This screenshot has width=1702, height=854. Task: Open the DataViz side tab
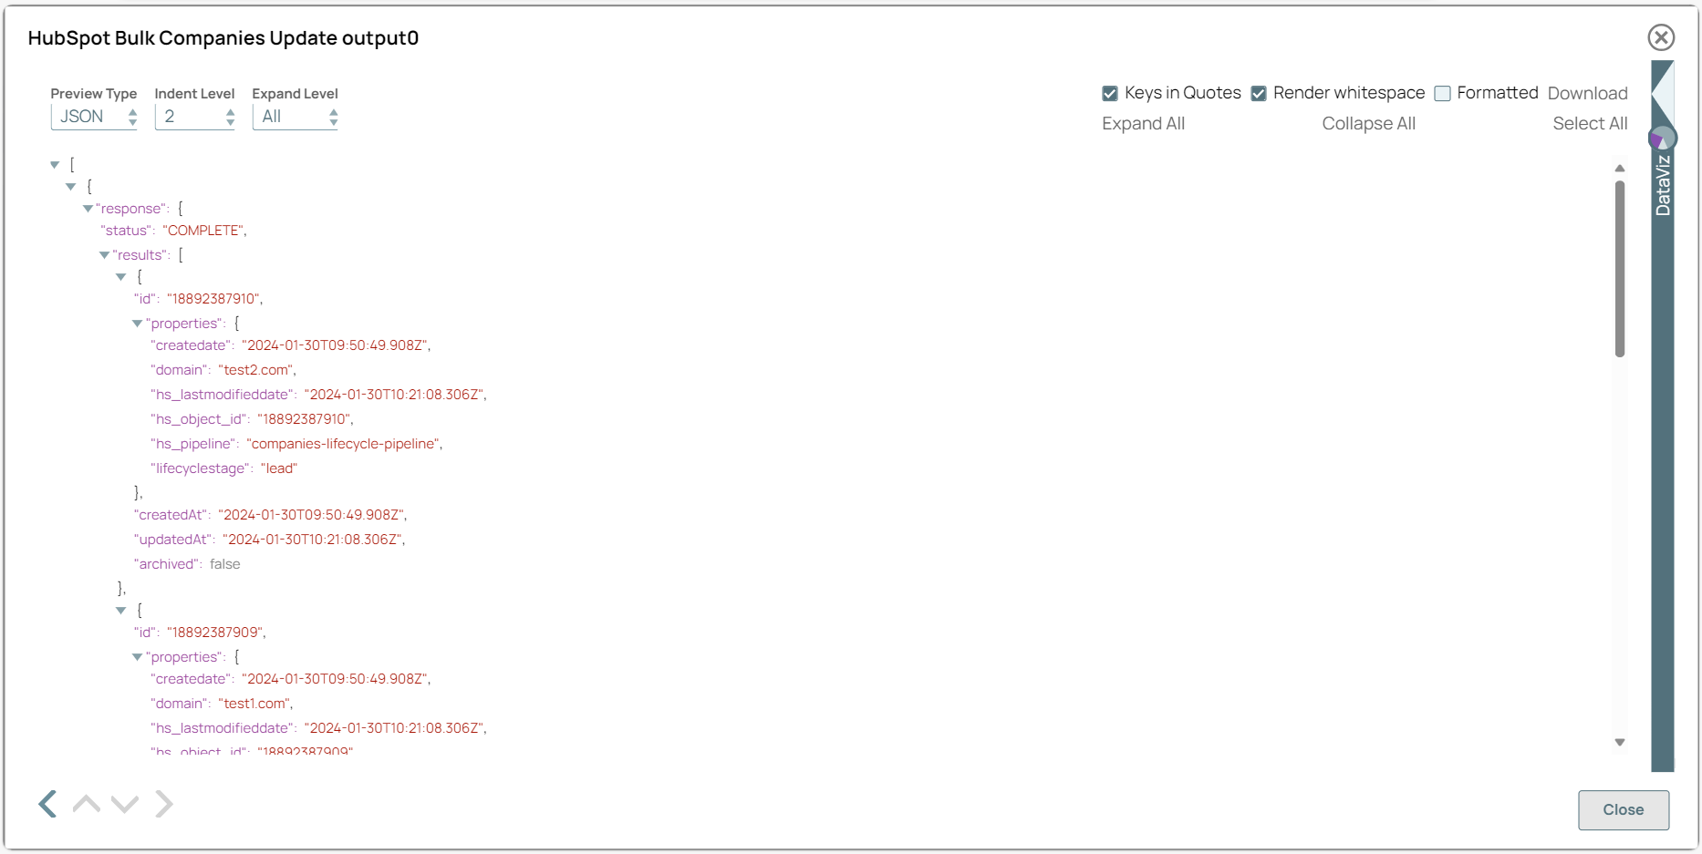[x=1663, y=185]
